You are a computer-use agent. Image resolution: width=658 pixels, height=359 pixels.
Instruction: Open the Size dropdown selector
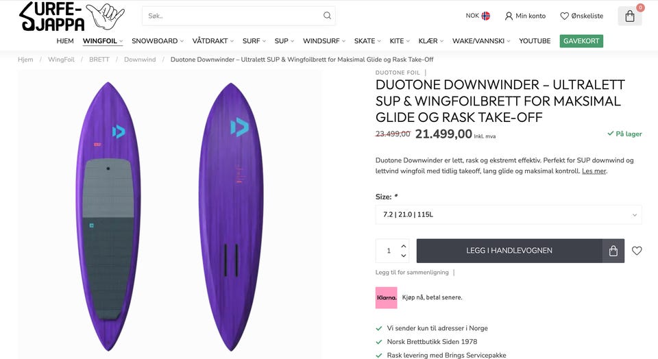coord(509,214)
